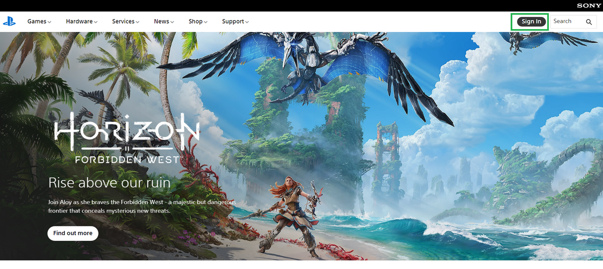Open the Hardware menu
Viewport: 603px width, 269px height.
click(x=81, y=22)
